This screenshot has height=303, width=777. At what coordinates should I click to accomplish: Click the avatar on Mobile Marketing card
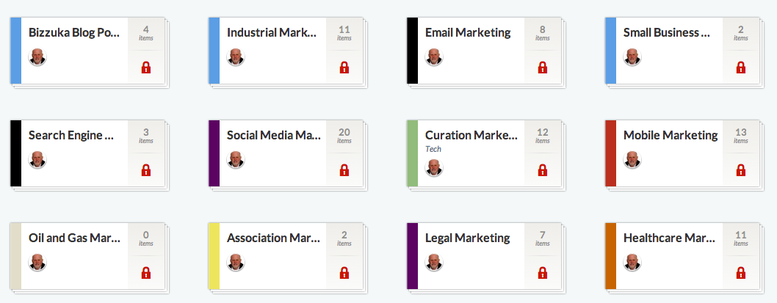632,159
